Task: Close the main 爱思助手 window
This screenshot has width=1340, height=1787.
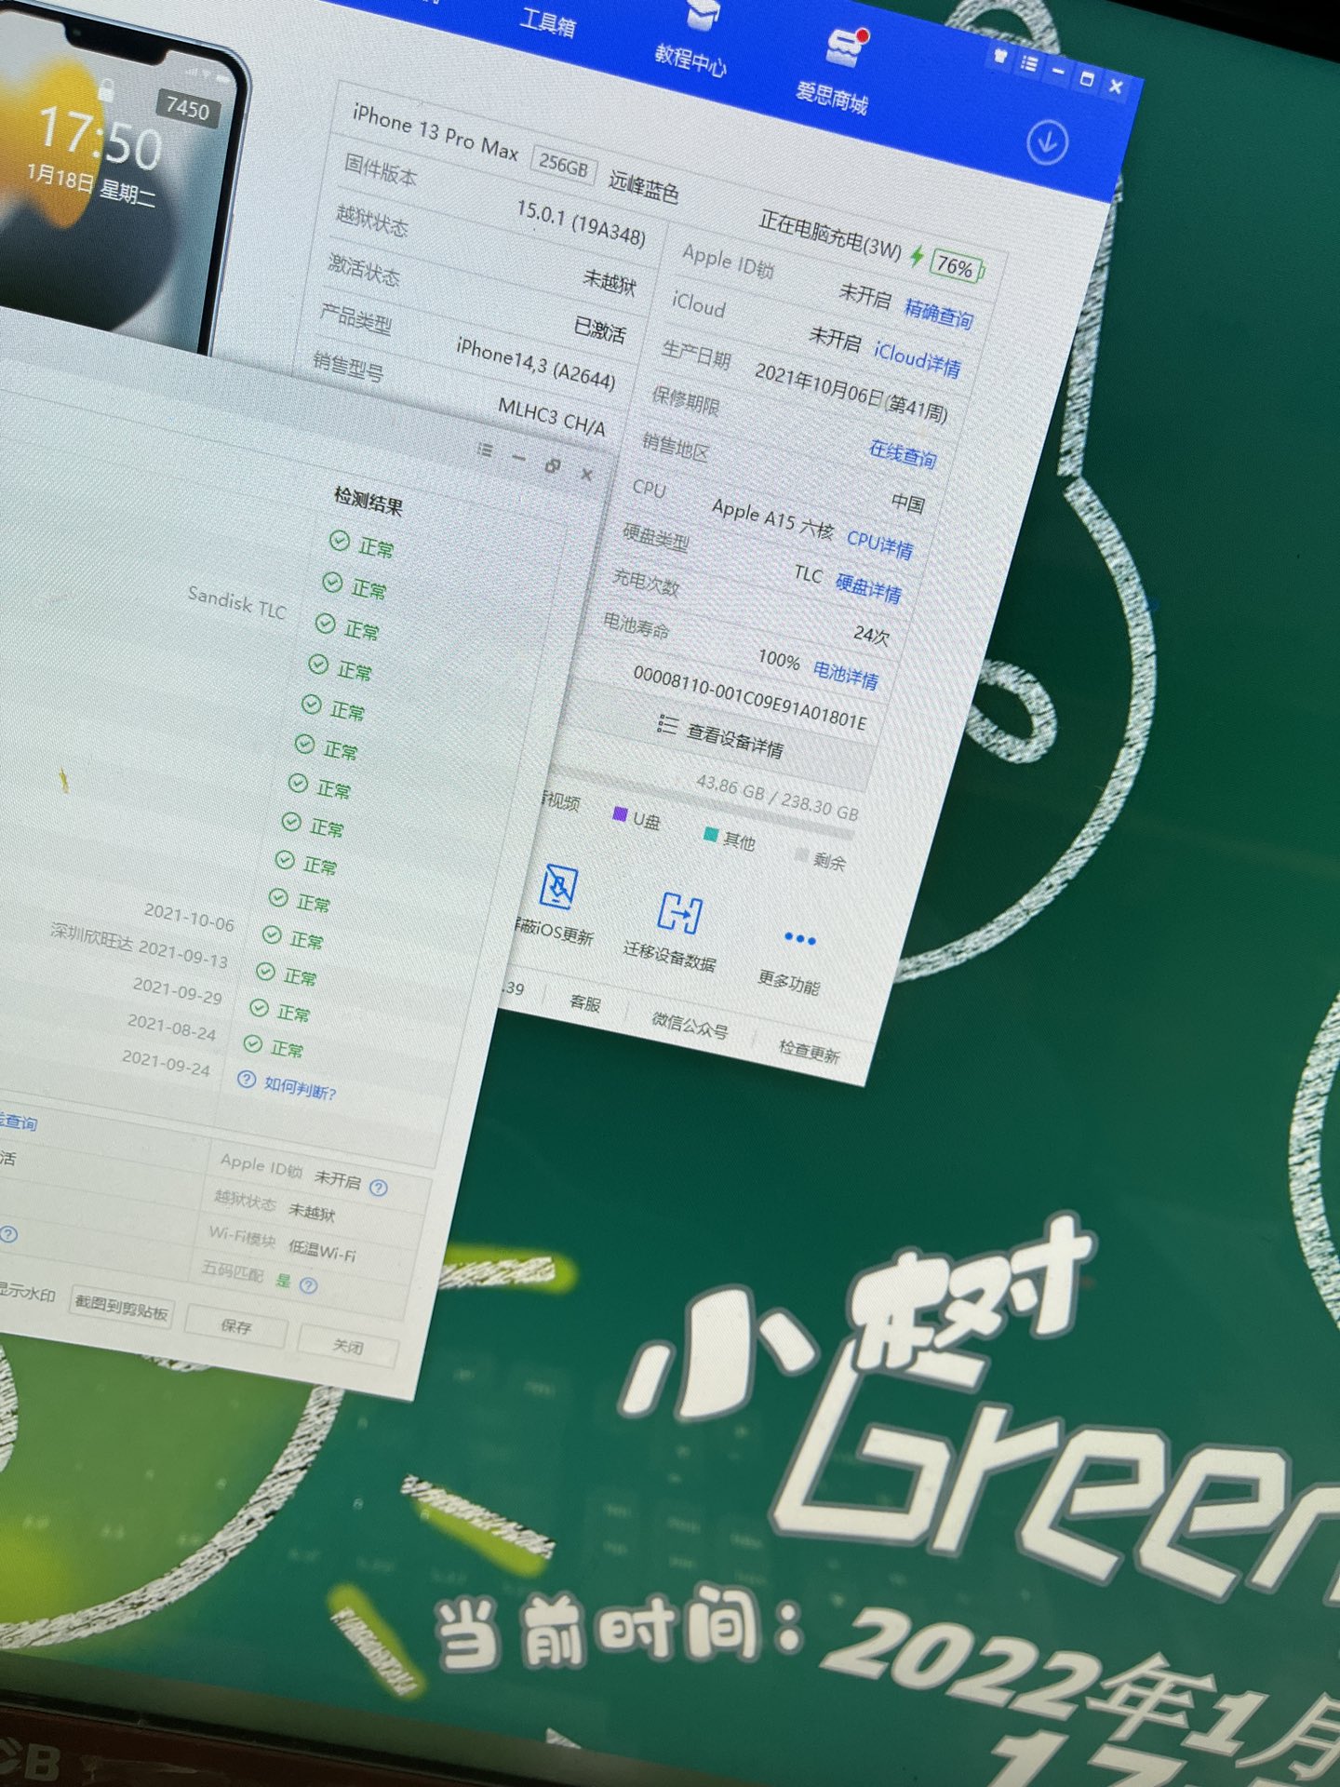Action: point(1116,87)
